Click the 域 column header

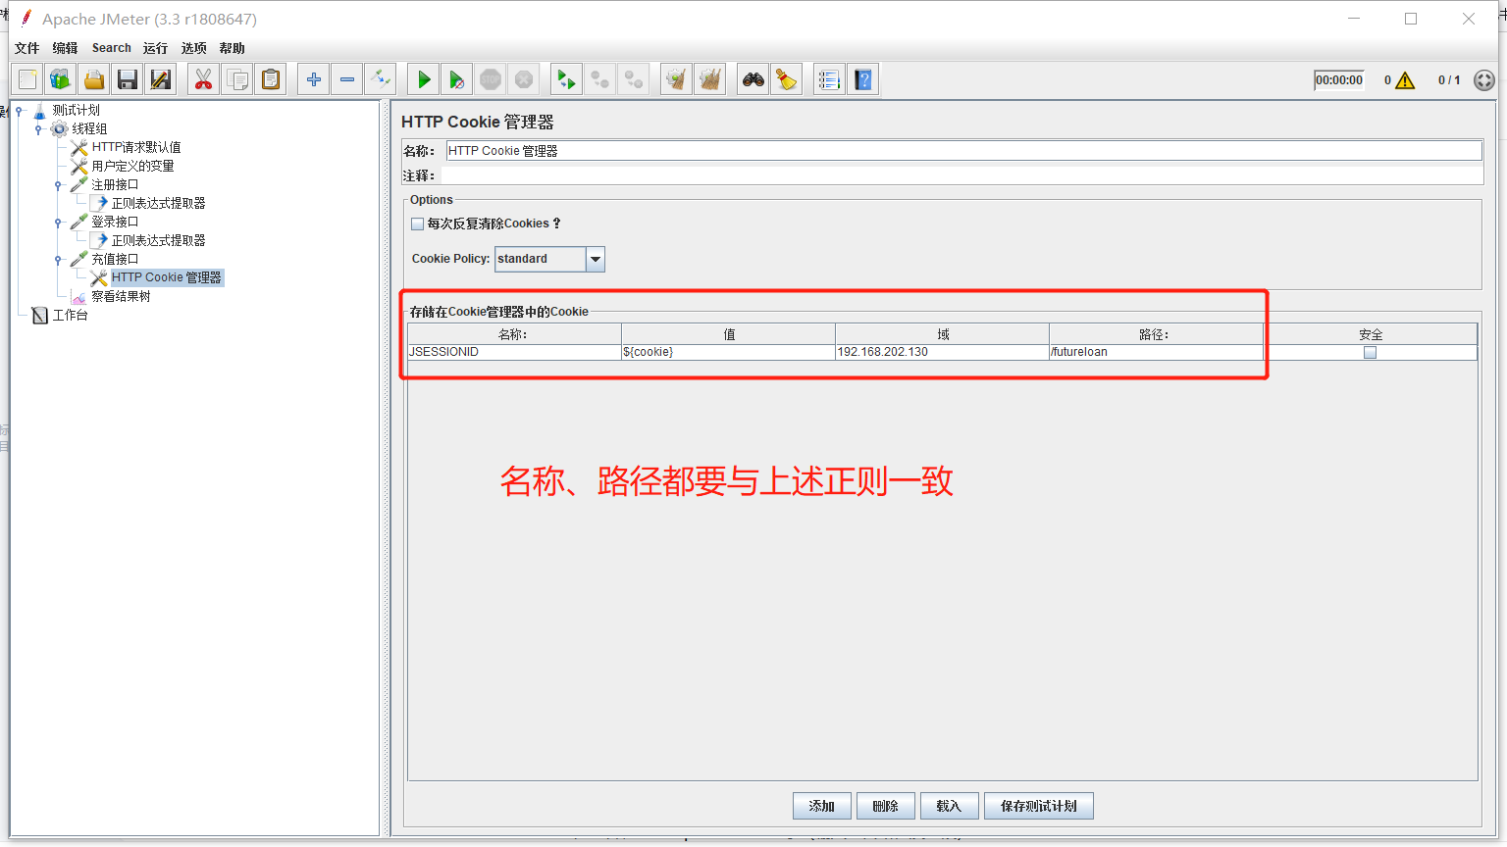[942, 334]
